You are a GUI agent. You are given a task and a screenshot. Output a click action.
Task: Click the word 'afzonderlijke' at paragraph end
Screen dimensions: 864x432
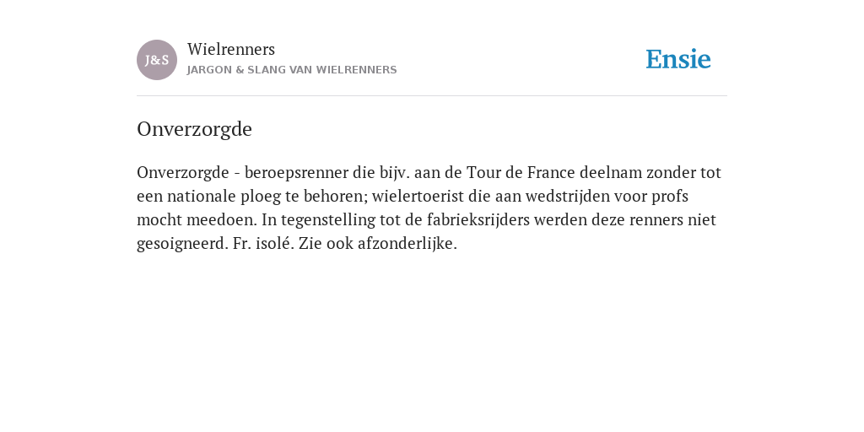coord(406,244)
